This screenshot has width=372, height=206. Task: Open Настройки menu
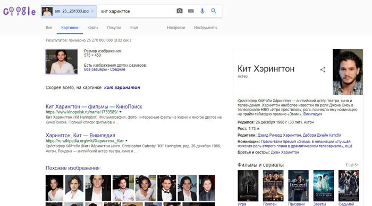pos(176,28)
